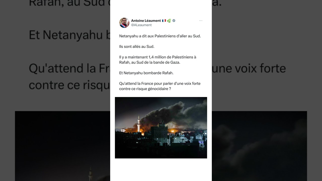This screenshot has width=322, height=181.
Task: Click the paragraph mentioning 1,4 million de Palestiniens
Action: 158,60
